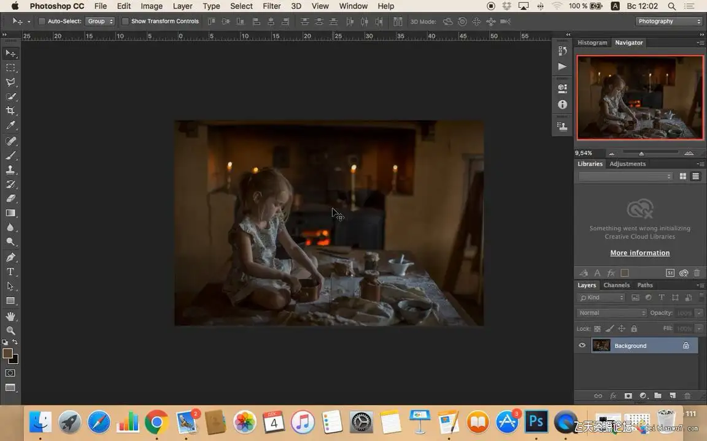Zoom in with Navigator large mountains button

click(x=689, y=154)
